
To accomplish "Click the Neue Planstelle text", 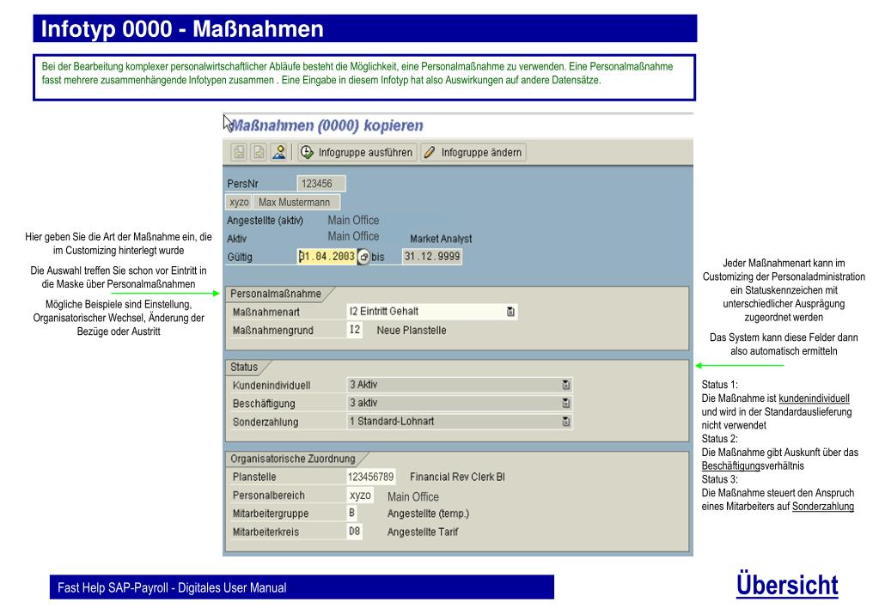I will (x=412, y=331).
